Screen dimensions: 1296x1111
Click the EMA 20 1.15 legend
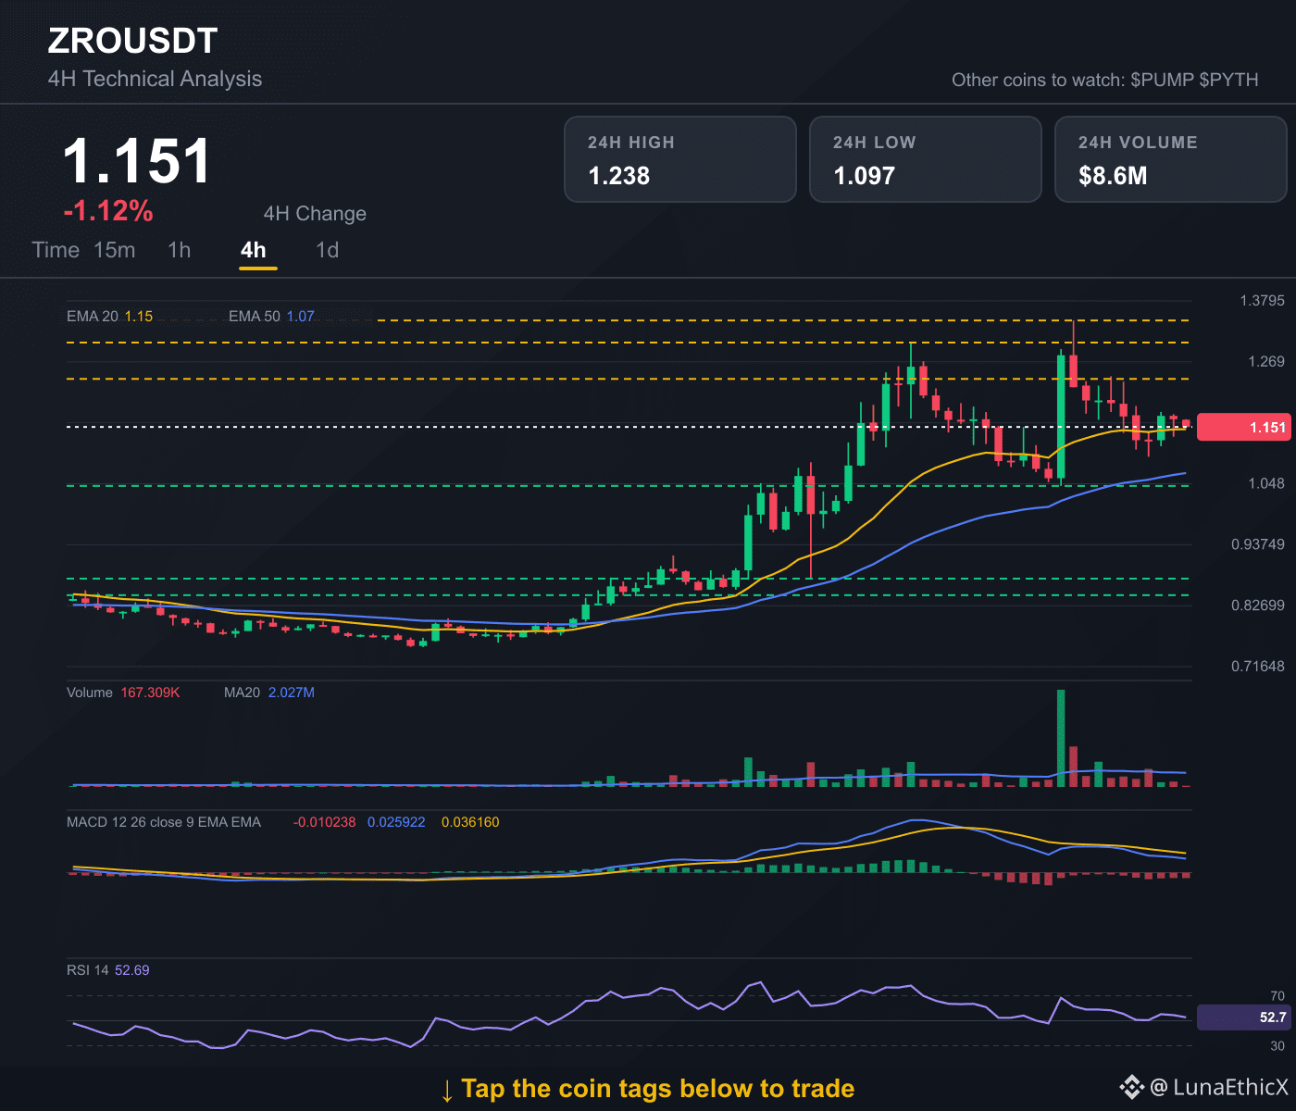(x=109, y=317)
